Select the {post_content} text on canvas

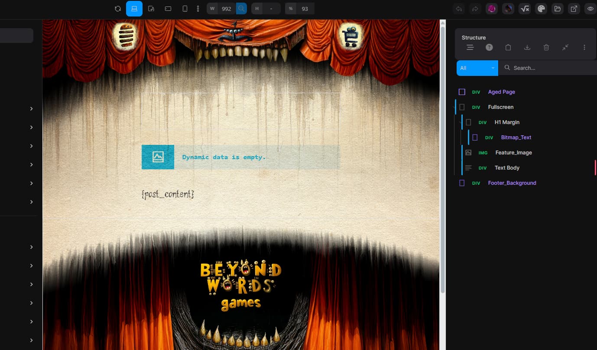[168, 194]
